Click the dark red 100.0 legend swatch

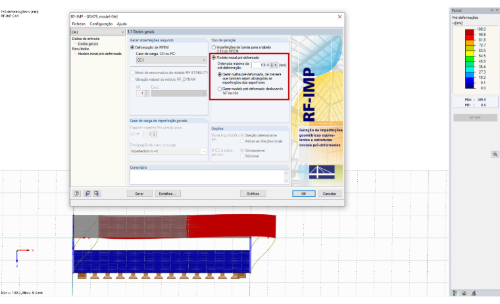pos(469,32)
